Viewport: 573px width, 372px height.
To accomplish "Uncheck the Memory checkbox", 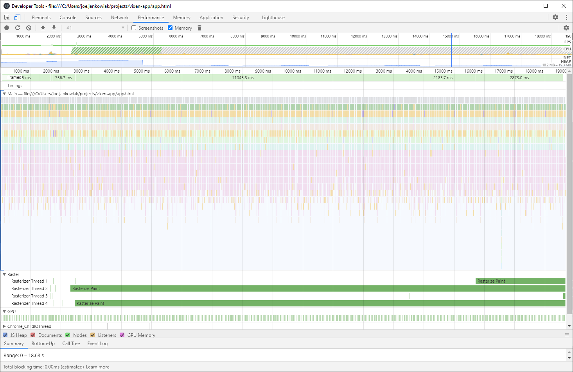I will pyautogui.click(x=170, y=28).
